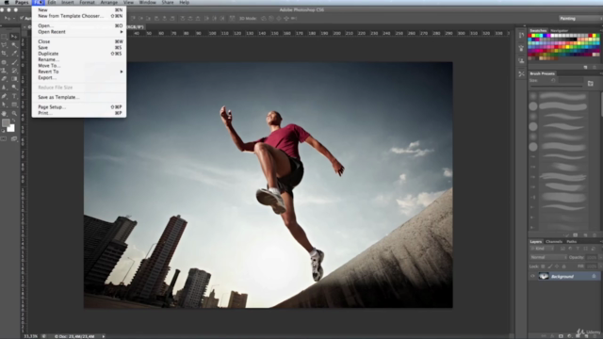
Task: Switch to the Navigator tab
Action: pos(559,30)
